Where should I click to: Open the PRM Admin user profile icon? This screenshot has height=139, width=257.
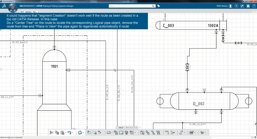(230, 6)
